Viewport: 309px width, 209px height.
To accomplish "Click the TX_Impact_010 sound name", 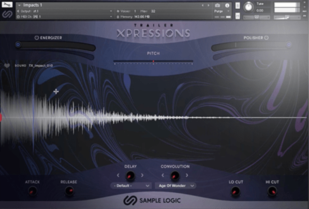I will 41,65.
